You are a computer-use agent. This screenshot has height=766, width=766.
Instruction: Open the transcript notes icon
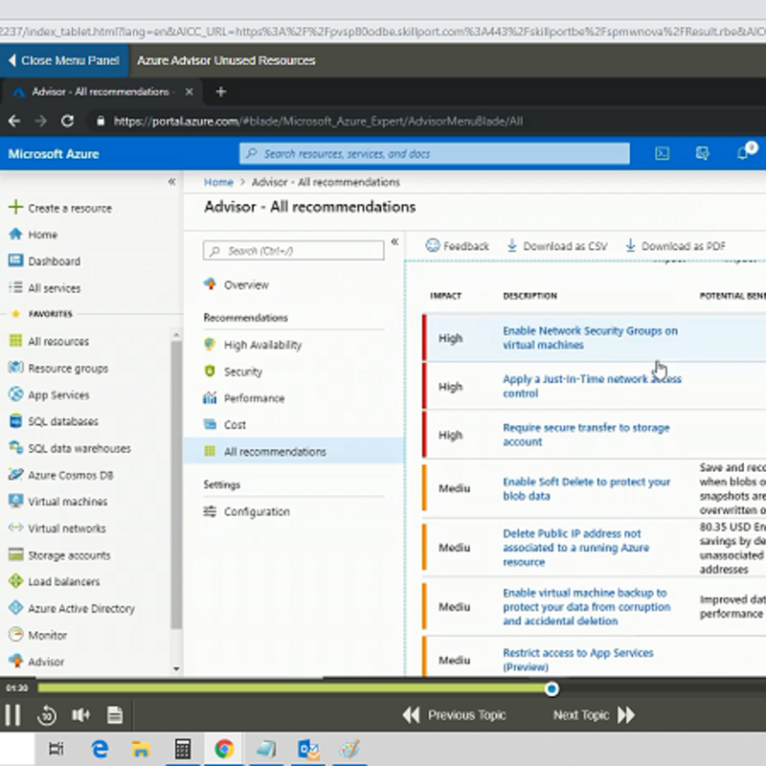pyautogui.click(x=115, y=714)
